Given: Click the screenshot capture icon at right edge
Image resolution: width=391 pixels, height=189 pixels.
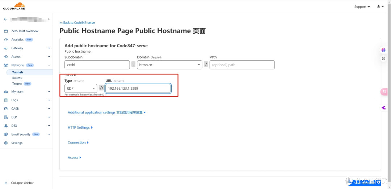Looking at the screenshot, I should (383, 59).
